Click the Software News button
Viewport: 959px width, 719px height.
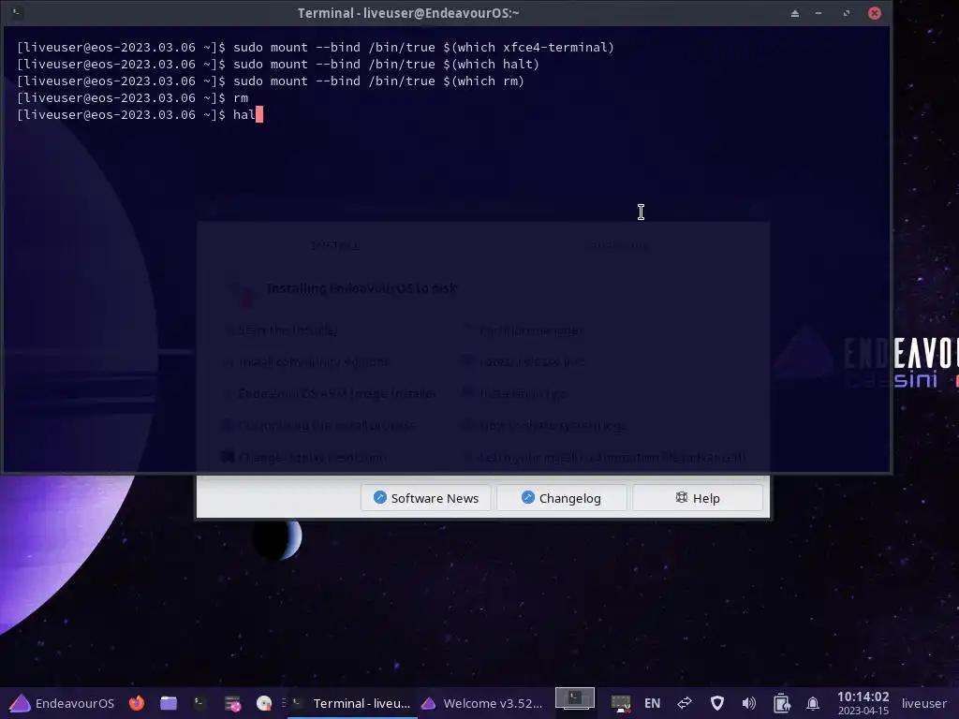point(426,498)
